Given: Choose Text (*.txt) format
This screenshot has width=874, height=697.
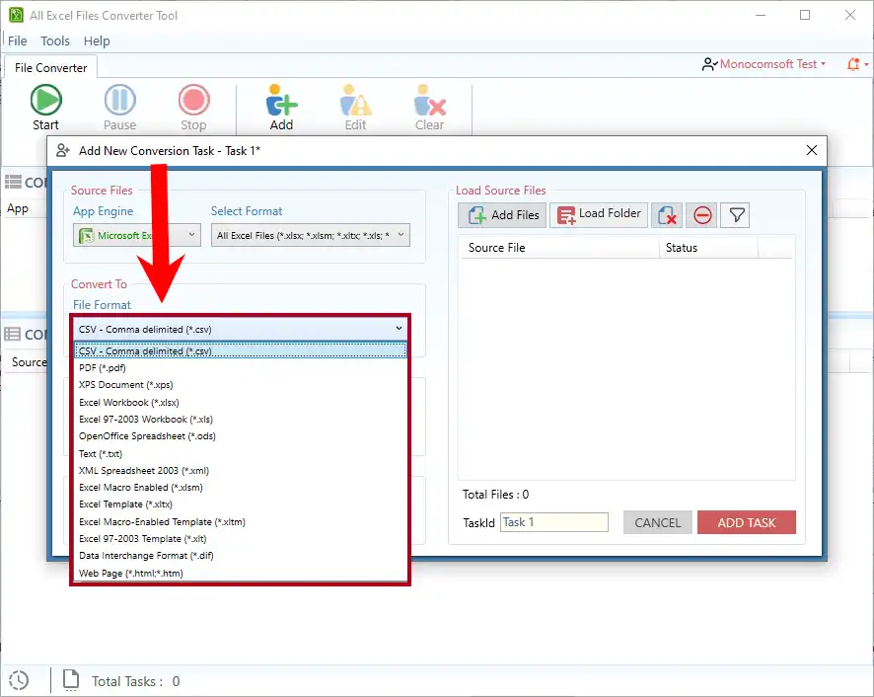Looking at the screenshot, I should 241,454.
